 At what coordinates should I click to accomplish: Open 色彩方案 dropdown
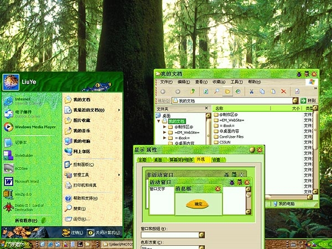pos(202,247)
